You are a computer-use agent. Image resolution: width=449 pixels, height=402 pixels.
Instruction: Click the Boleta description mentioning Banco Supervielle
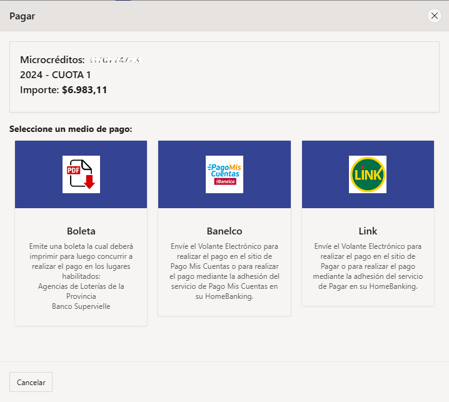[x=81, y=276]
